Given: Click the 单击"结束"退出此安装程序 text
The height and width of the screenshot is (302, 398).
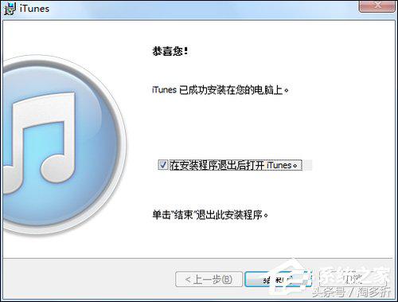Looking at the screenshot, I should (210, 214).
